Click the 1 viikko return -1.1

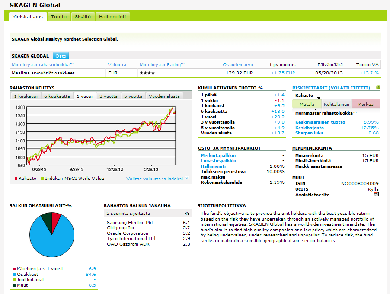(x=279, y=101)
